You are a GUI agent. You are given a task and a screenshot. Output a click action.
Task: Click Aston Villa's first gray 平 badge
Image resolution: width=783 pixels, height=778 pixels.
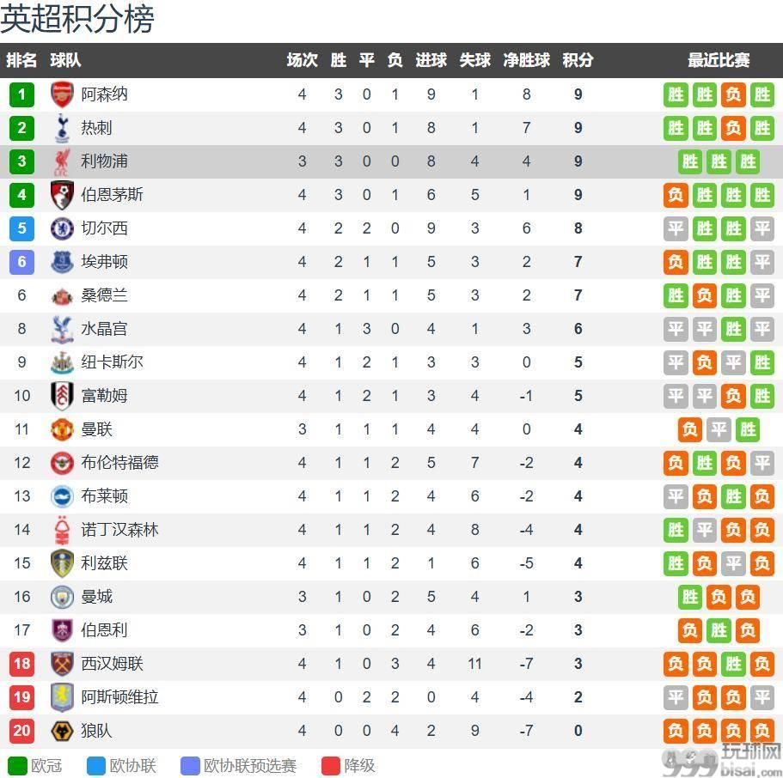(x=676, y=697)
